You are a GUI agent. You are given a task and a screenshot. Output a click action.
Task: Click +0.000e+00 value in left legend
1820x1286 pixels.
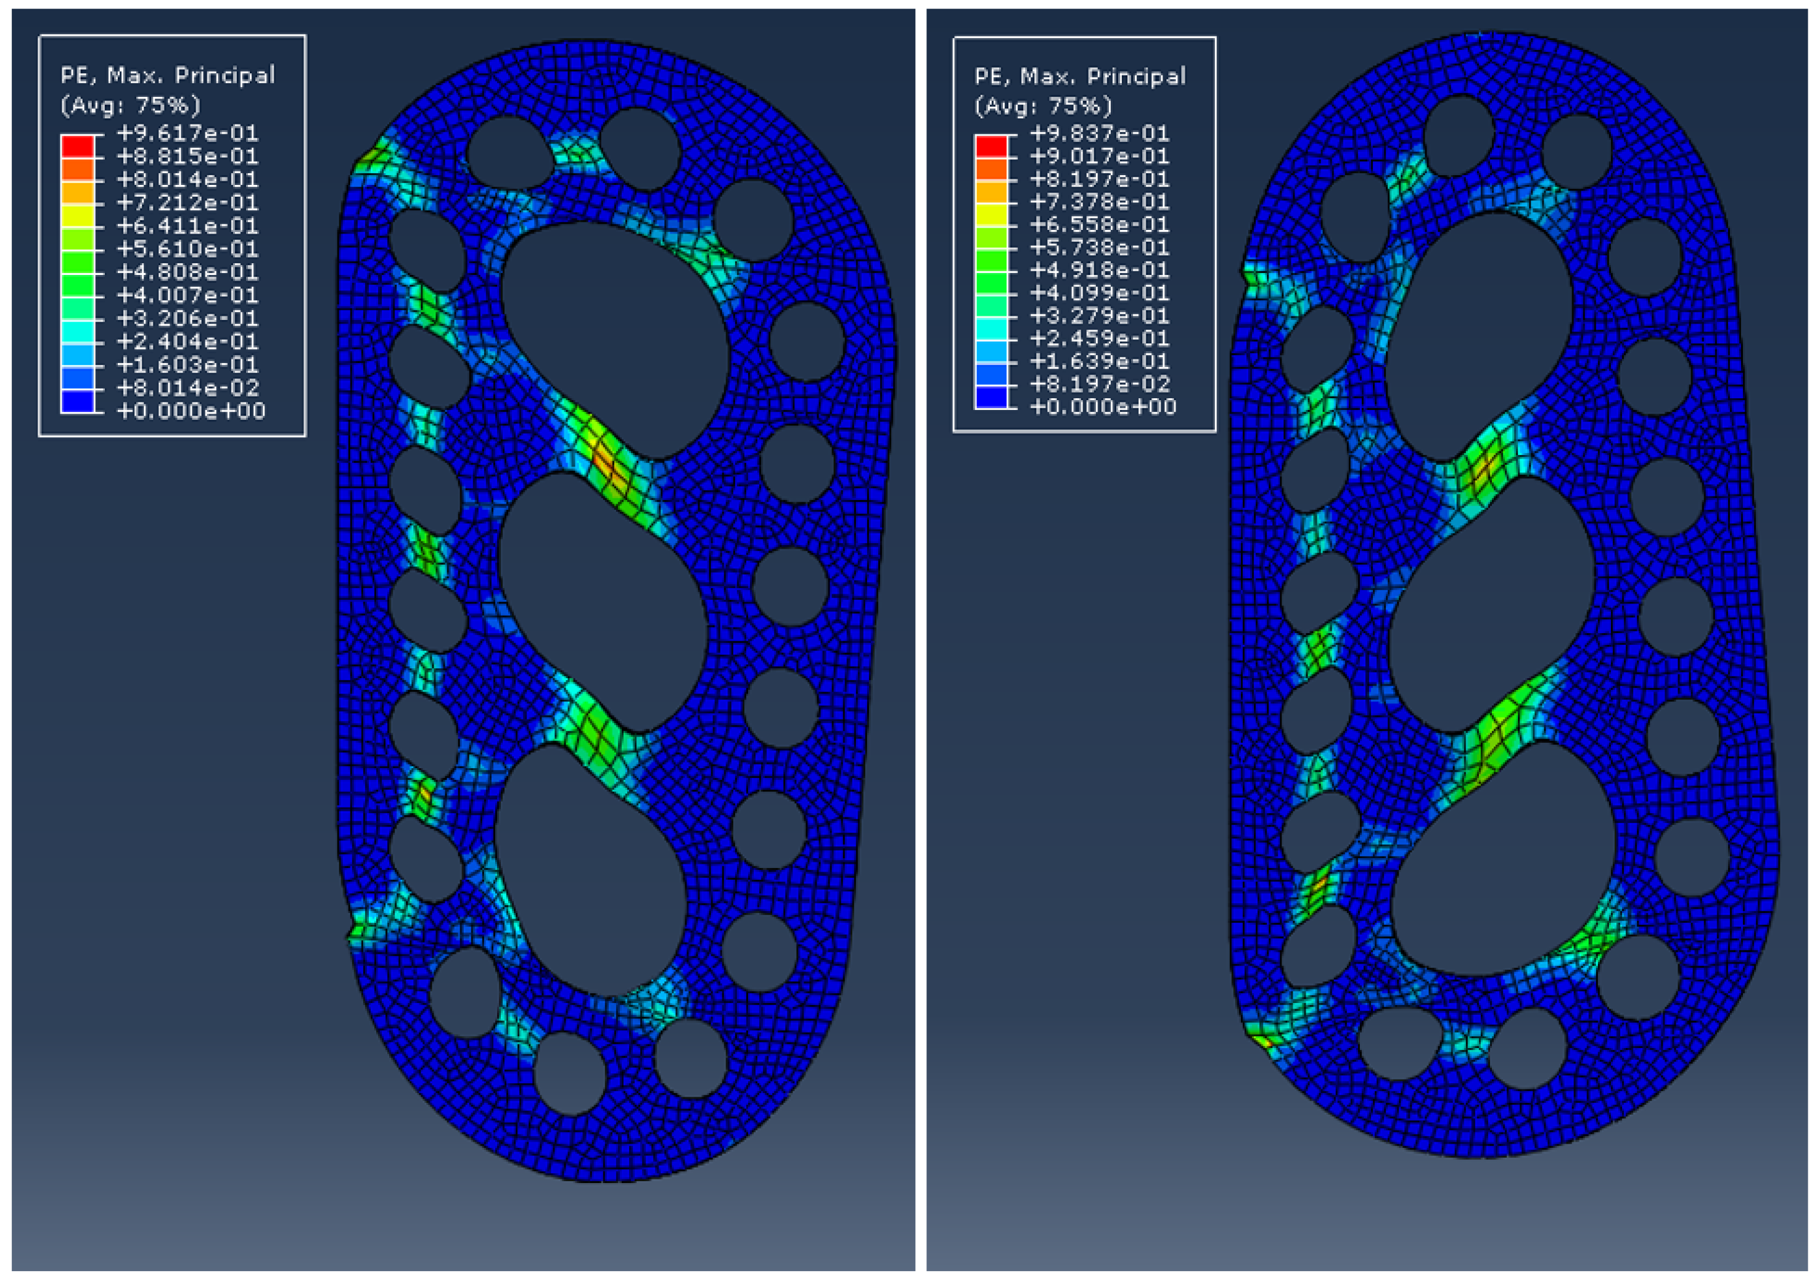191,411
